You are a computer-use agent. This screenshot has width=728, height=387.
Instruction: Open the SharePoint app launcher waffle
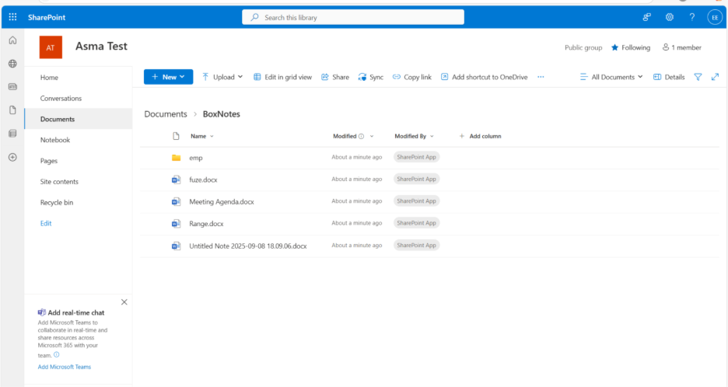[x=12, y=17]
